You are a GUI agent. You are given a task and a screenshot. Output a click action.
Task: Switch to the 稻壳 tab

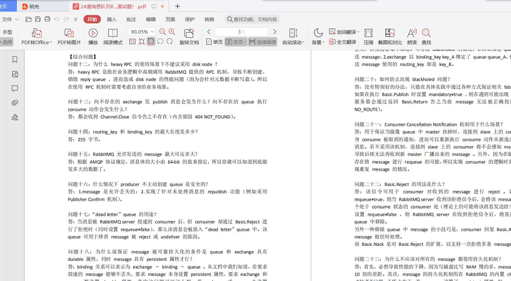coord(43,6)
